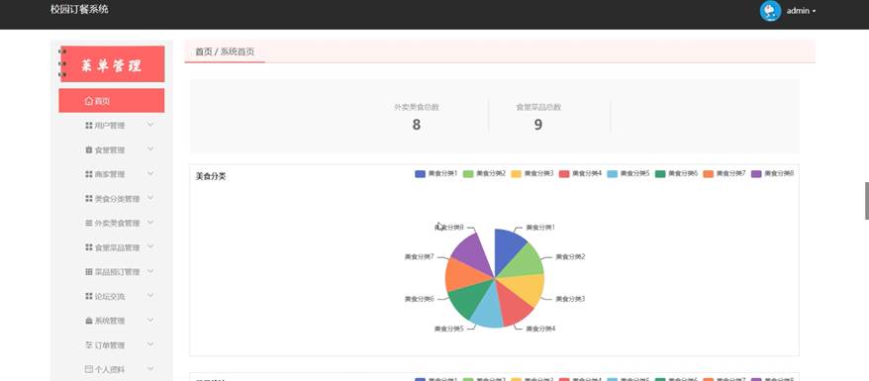Expand the 订单管理 submenu arrow
The height and width of the screenshot is (381, 869).
pyautogui.click(x=150, y=344)
